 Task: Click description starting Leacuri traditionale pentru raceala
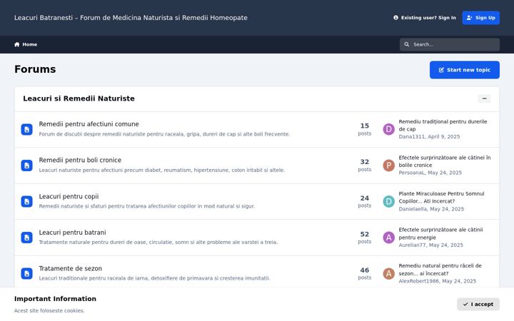click(x=154, y=278)
